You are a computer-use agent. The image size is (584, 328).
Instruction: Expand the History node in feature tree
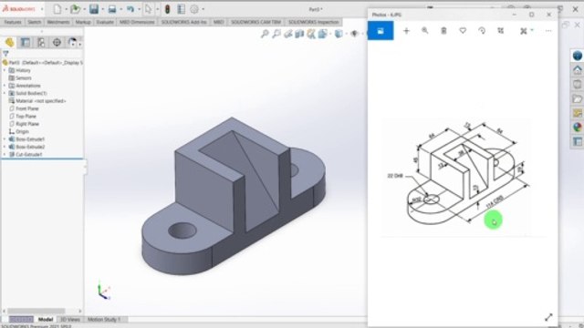pos(5,70)
